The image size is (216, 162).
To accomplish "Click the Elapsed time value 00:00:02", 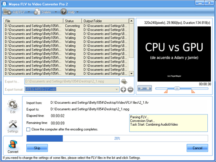I will coord(57,116).
